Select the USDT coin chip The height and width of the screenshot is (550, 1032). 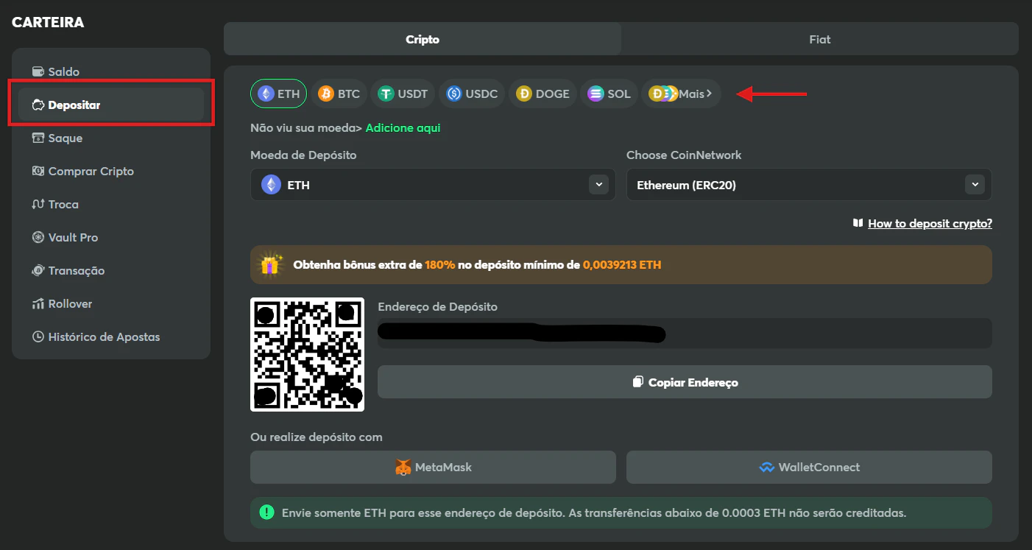click(x=403, y=94)
